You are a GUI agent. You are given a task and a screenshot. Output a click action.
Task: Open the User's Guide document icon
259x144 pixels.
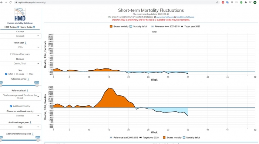tap(34, 27)
